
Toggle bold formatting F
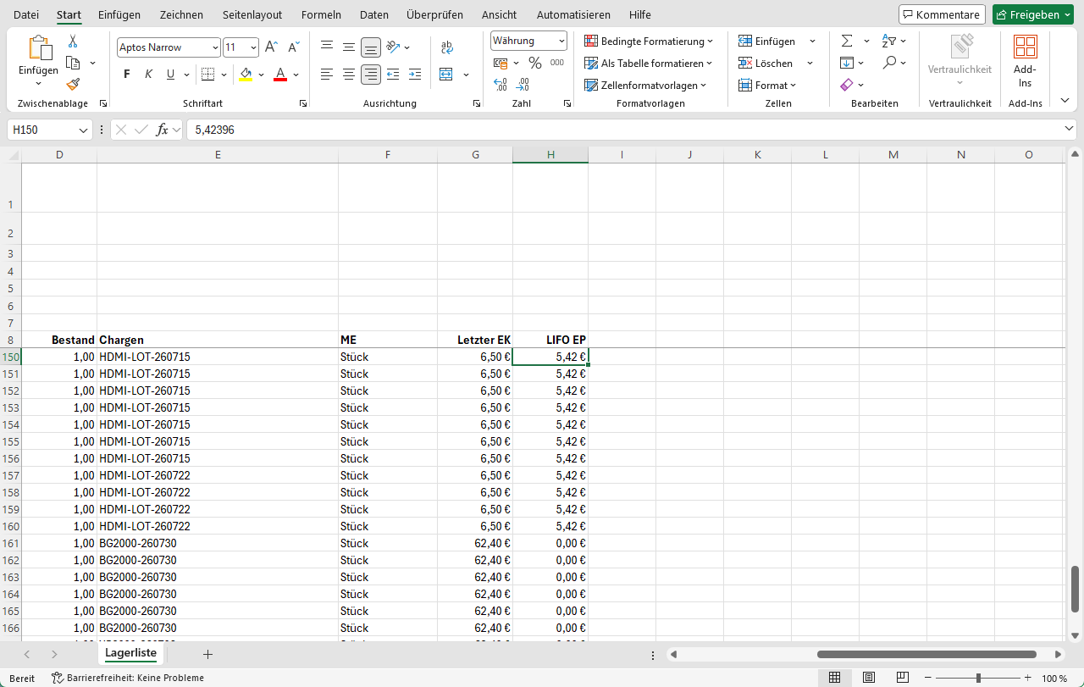pos(127,75)
